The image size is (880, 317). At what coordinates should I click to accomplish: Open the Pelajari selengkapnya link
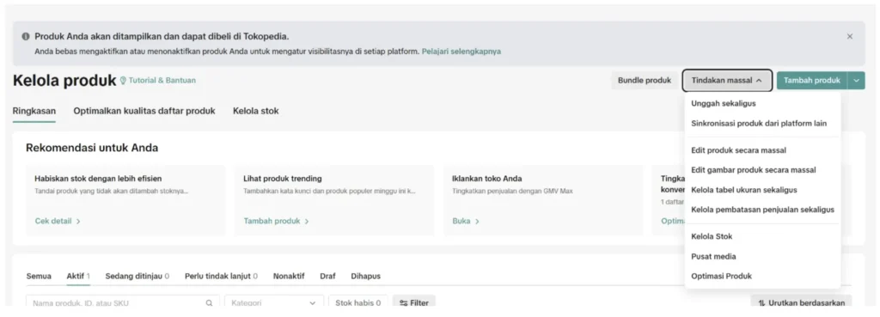[461, 51]
